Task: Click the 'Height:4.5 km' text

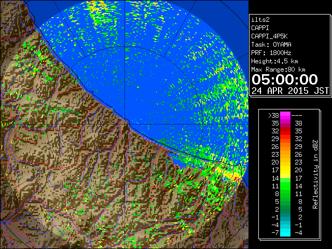Action: point(274,61)
